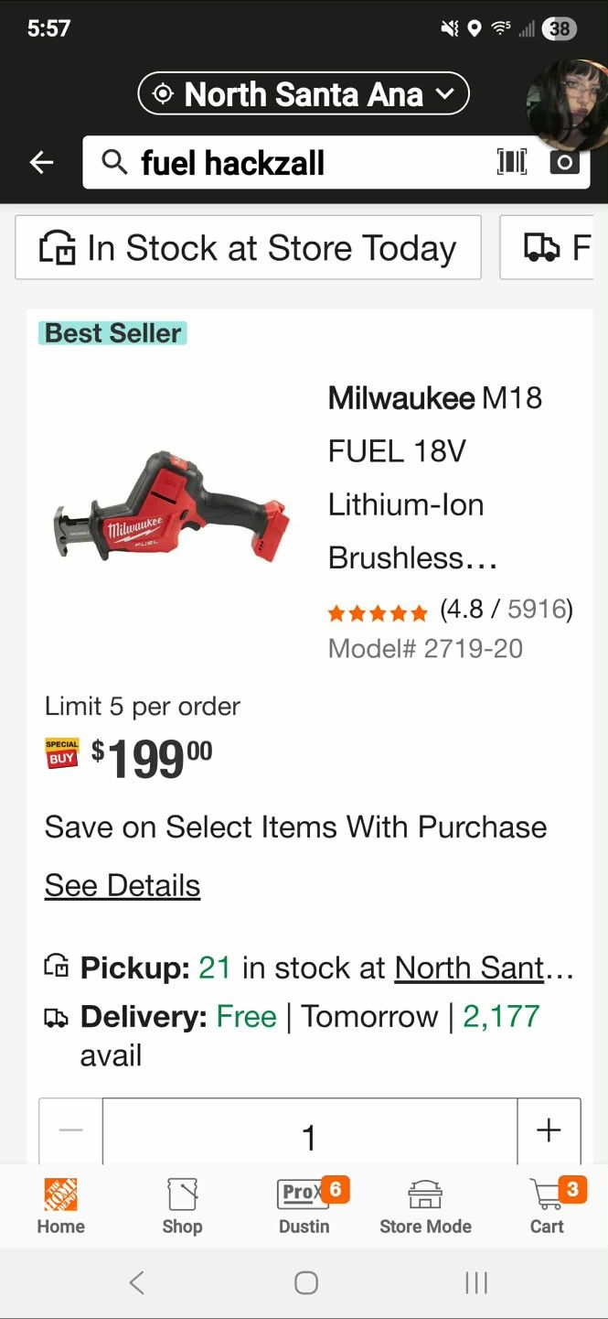
Task: Decrease quantity with the minus stepper
Action: point(70,1130)
